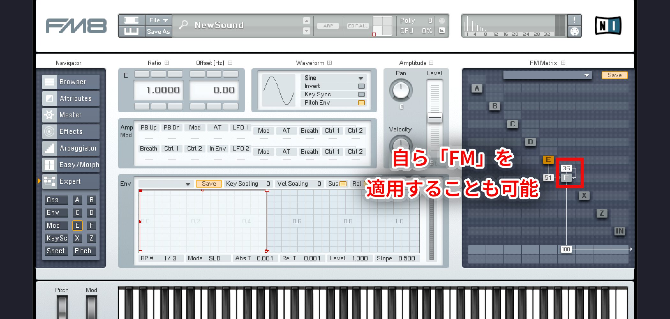Click Save in the FM Matrix panel

point(614,75)
